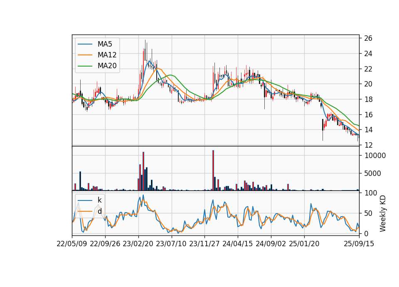Click the price axis value 26

(368, 38)
